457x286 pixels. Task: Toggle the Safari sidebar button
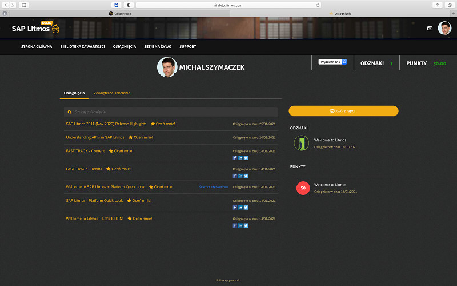click(x=23, y=5)
